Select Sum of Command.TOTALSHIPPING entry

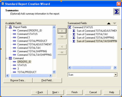tap(96, 38)
